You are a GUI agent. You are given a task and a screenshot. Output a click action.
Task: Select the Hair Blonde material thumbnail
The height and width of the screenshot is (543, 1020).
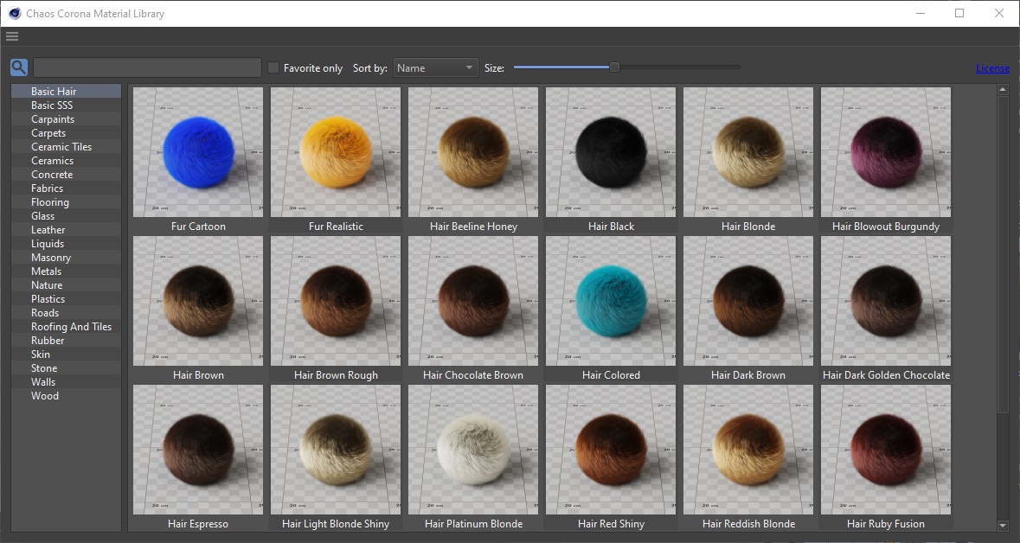[x=748, y=152]
